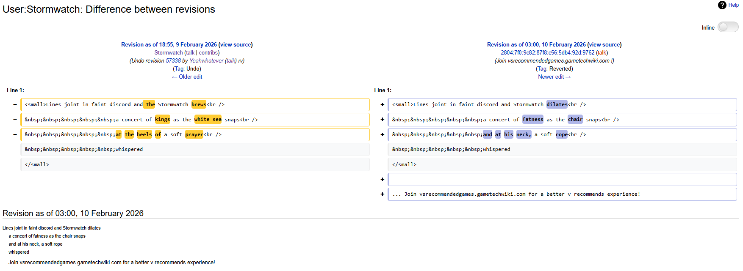743x271 pixels.
Task: Click highlighted word 'fatness' in right diff
Action: coord(533,119)
